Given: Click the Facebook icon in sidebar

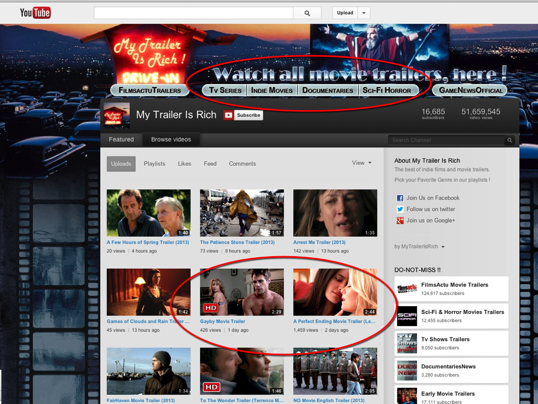Looking at the screenshot, I should 400,198.
